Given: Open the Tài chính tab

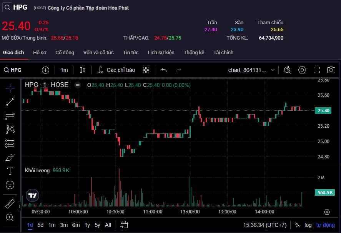Looking at the screenshot, I should point(223,53).
